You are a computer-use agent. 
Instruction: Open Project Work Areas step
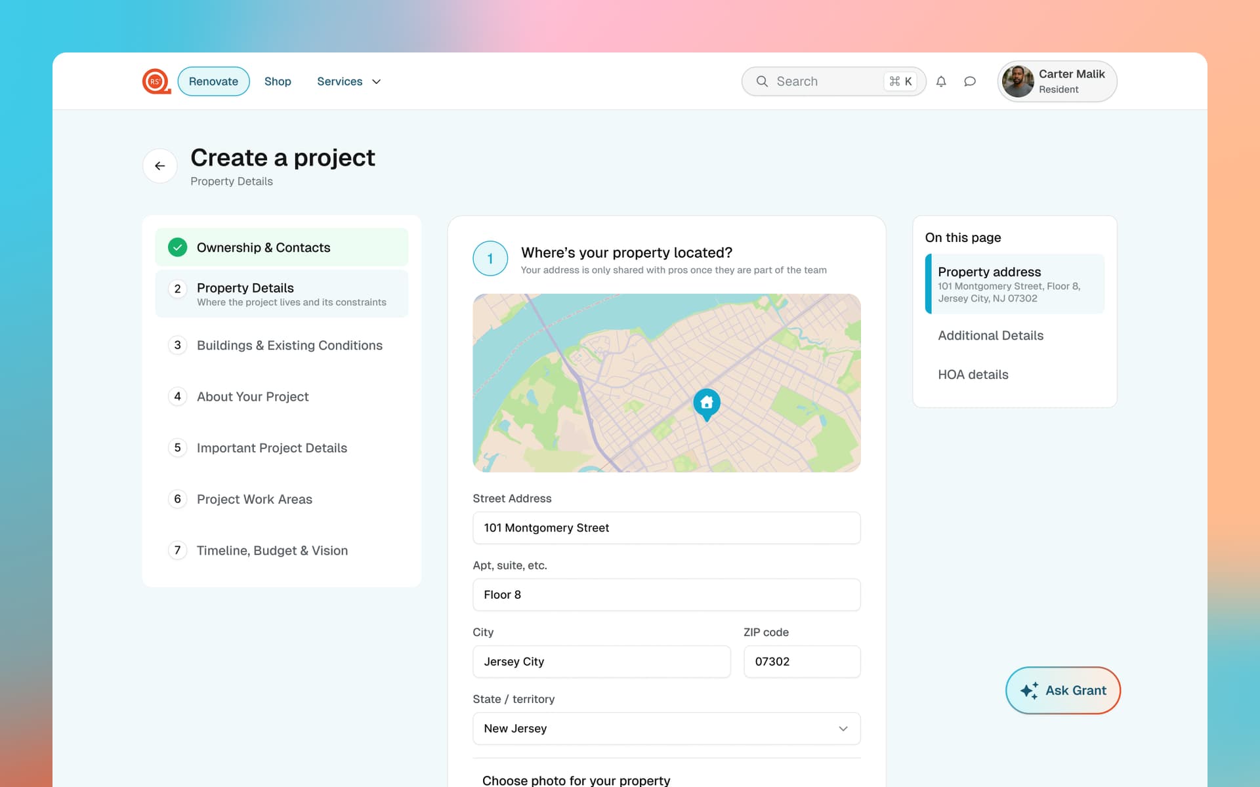(282, 498)
